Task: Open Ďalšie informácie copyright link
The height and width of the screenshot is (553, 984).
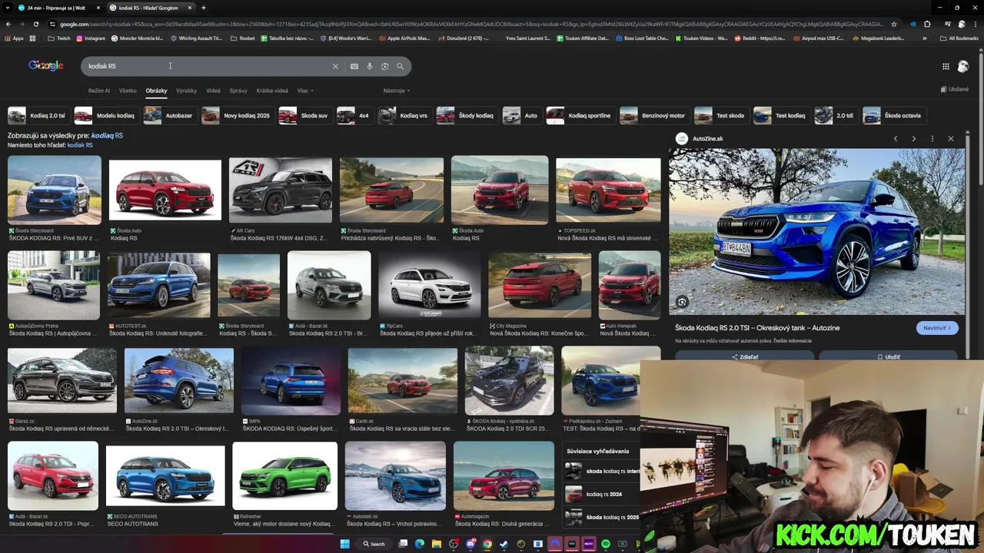Action: tap(793, 340)
